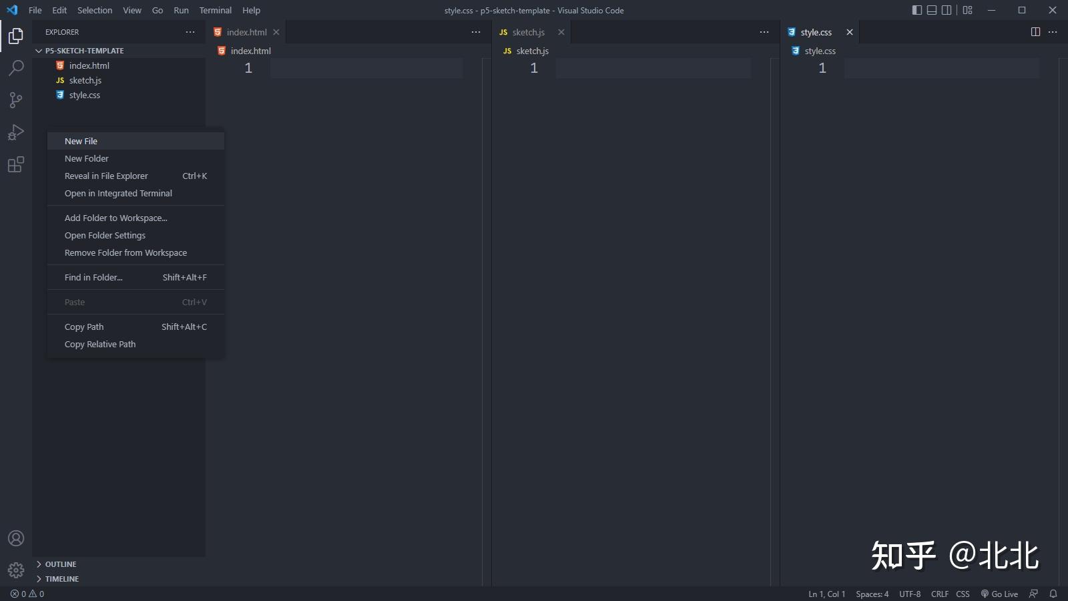This screenshot has height=601, width=1068.
Task: Change the CRLF line ending setting
Action: coord(940,594)
